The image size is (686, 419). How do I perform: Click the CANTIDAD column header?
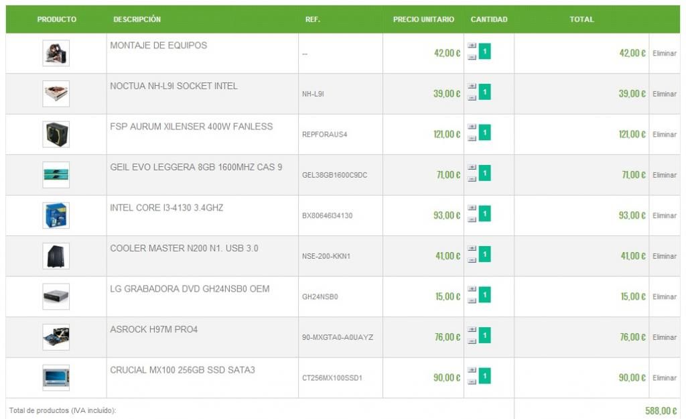[488, 19]
